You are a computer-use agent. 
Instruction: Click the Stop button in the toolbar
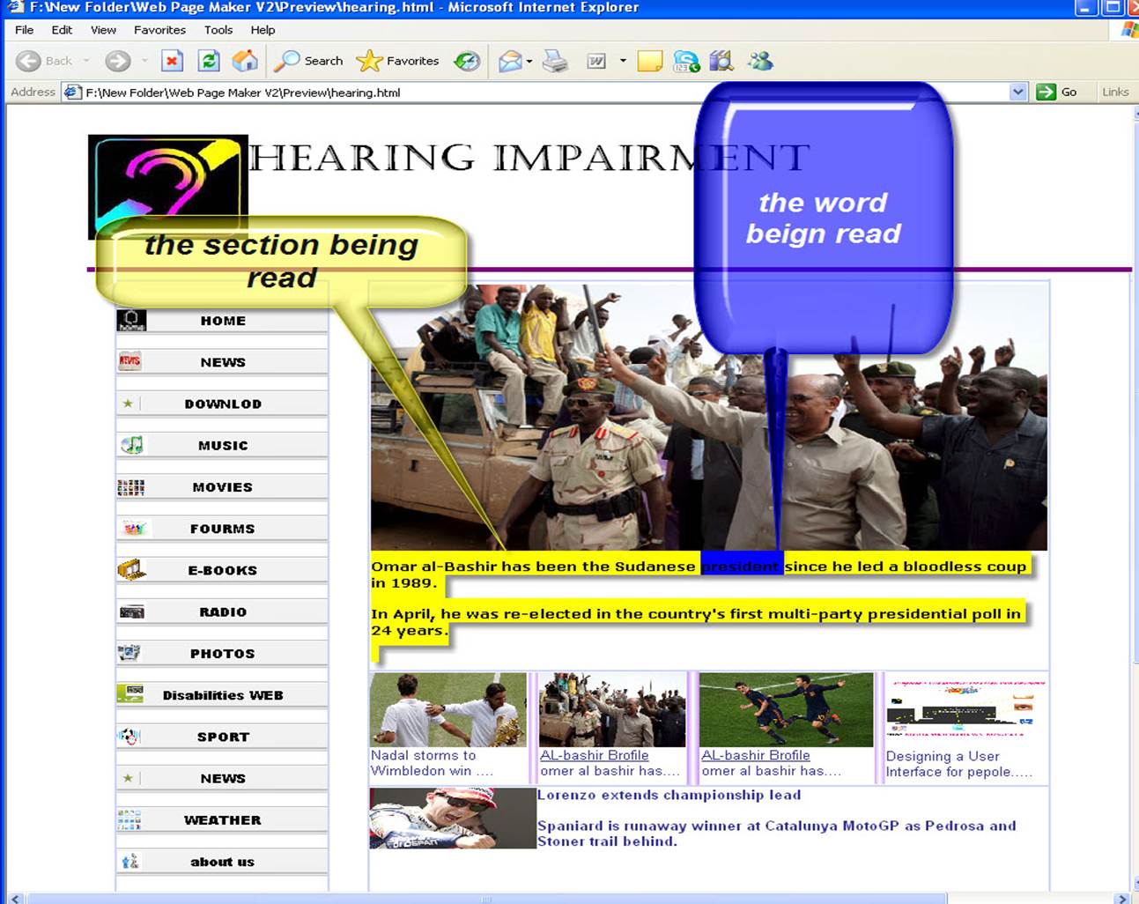click(x=173, y=61)
